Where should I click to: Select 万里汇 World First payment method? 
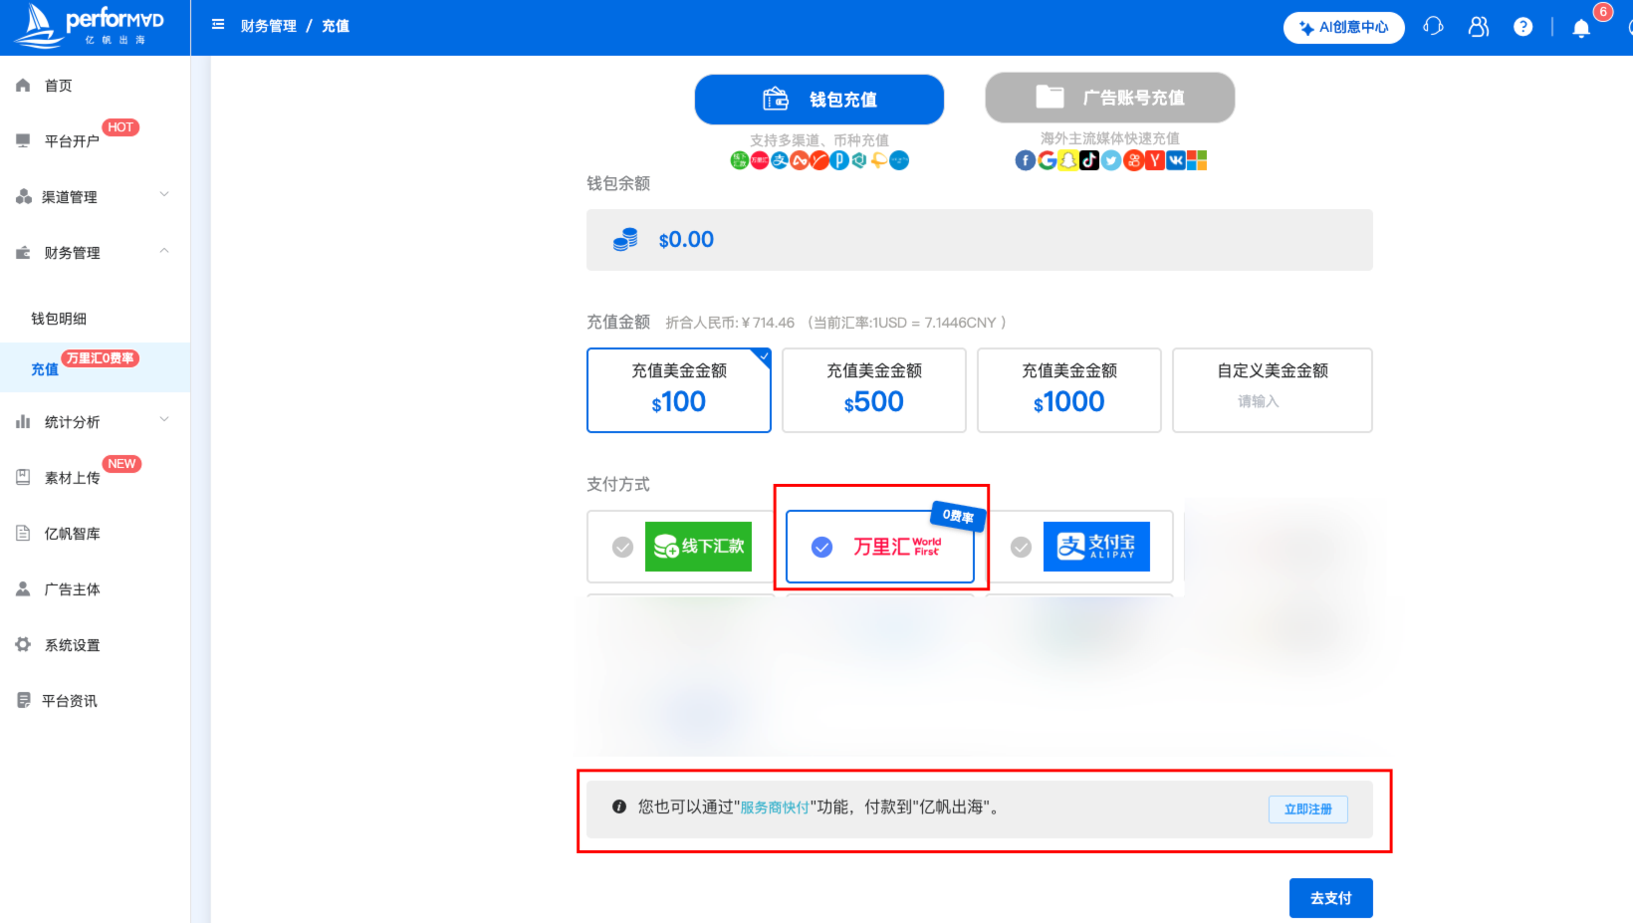[879, 547]
